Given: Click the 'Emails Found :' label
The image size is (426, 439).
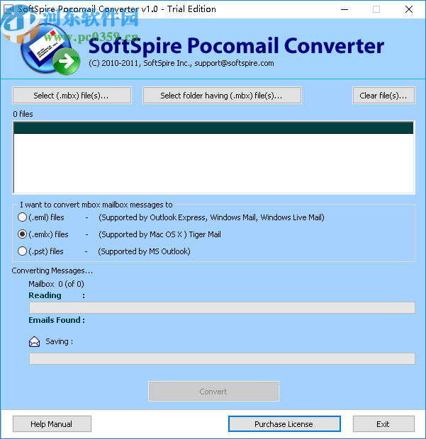Looking at the screenshot, I should click(x=57, y=320).
